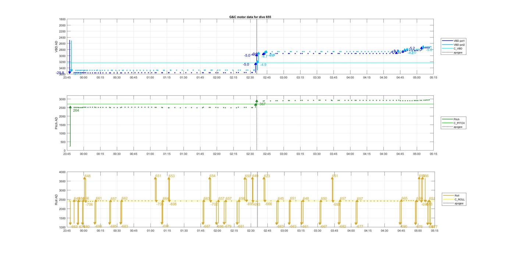515x255 pixels.
Task: Select the "Roll AD" y-axis label
Action: point(57,199)
